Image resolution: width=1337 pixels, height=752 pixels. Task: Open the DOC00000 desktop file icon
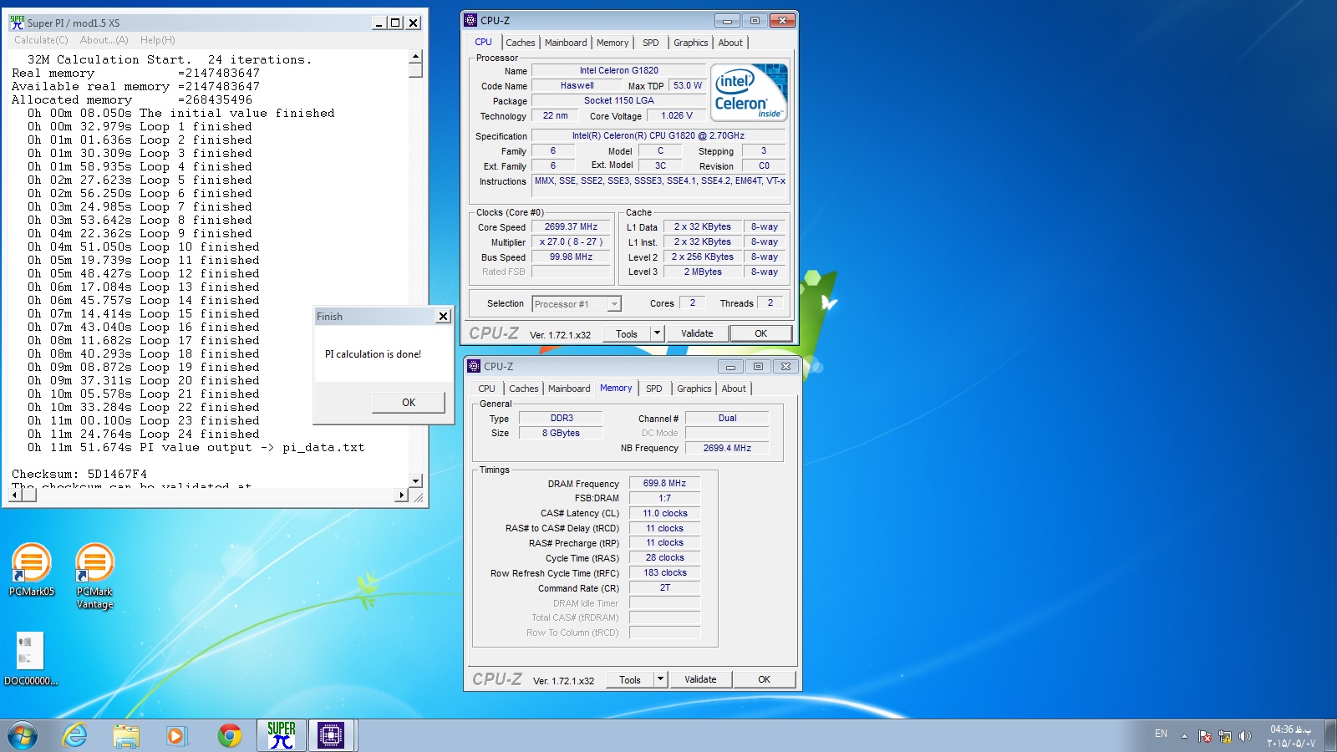tap(31, 659)
